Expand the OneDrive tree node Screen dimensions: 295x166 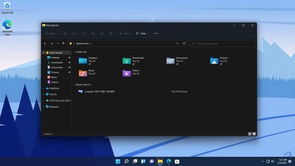[43, 88]
